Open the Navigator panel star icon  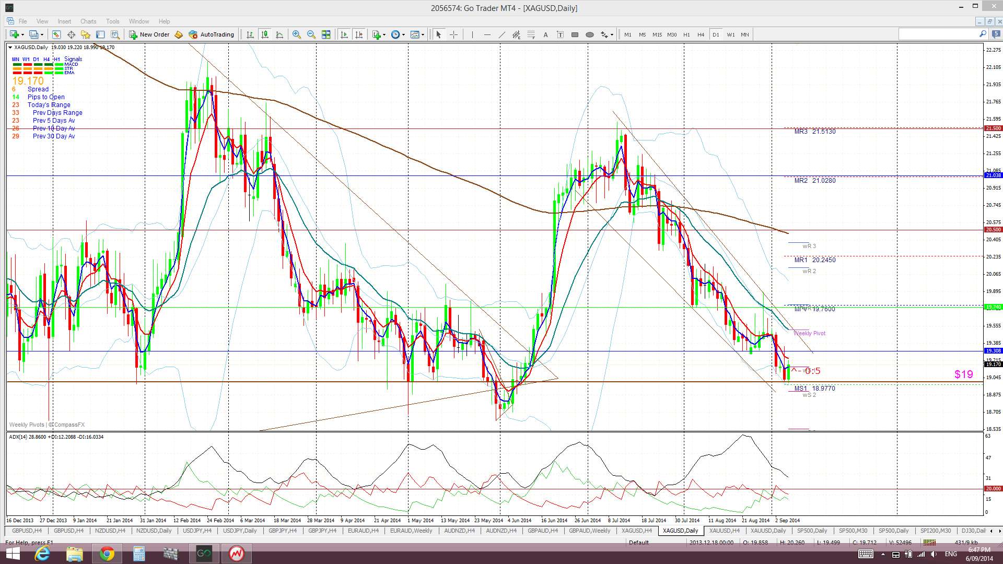(86, 34)
